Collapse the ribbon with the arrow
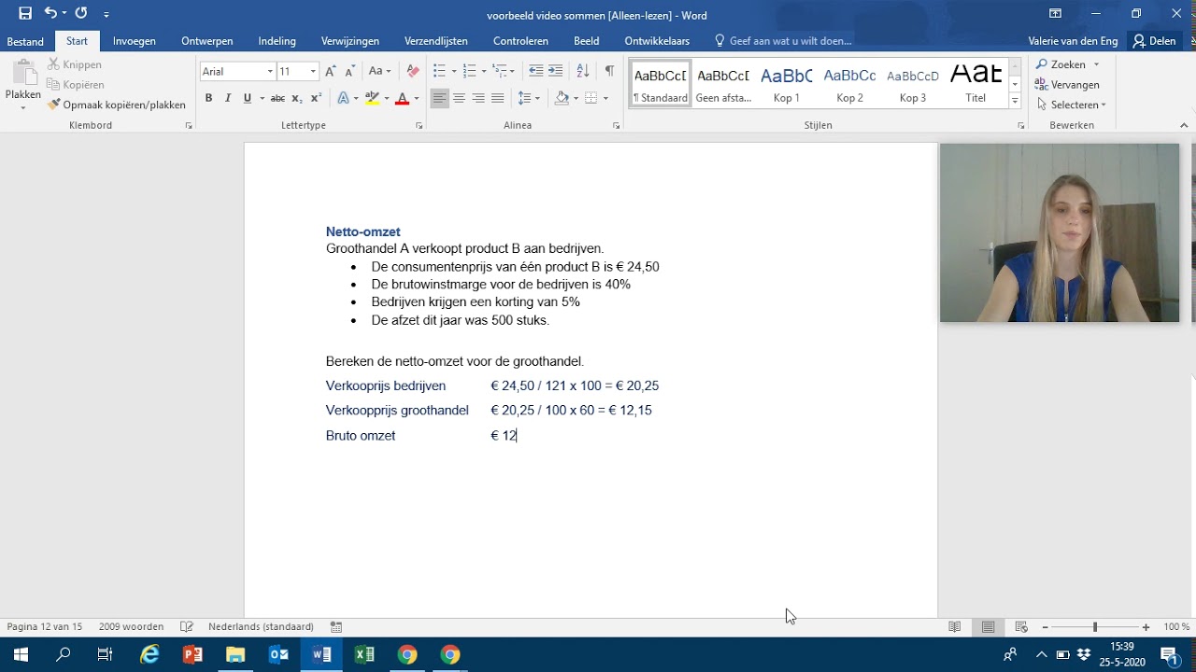Viewport: 1196px width, 672px height. click(1184, 125)
